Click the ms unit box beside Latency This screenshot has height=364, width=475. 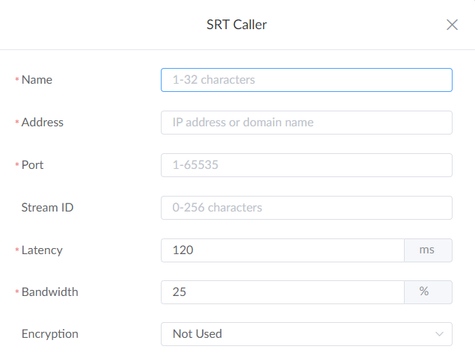428,250
